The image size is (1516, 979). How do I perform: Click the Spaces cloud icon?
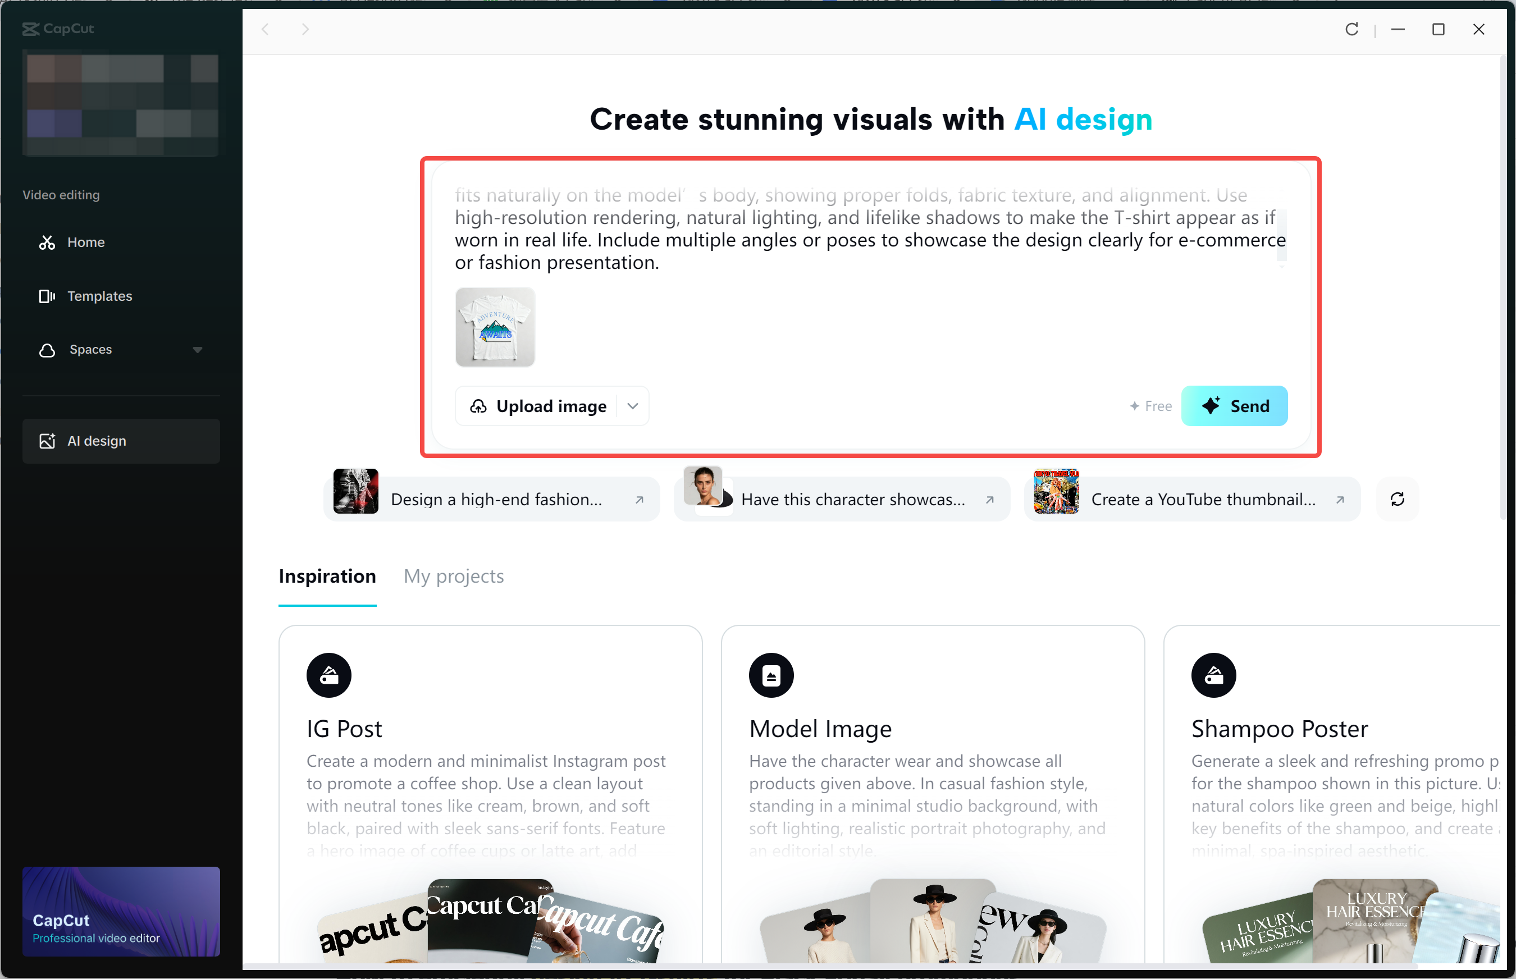click(47, 350)
